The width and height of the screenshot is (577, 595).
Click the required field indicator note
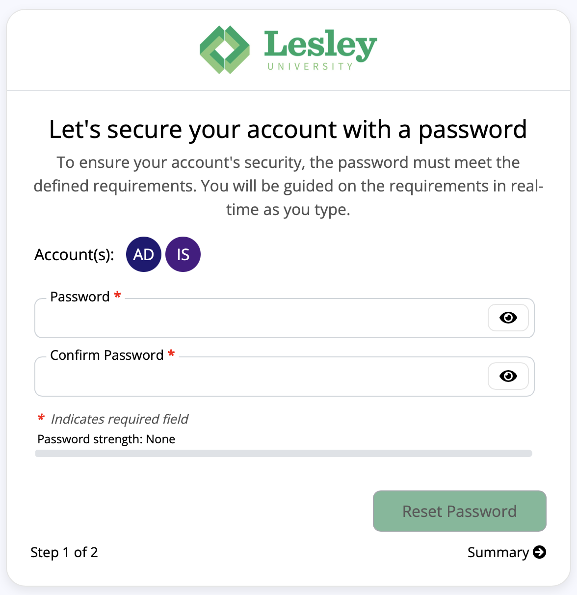click(x=113, y=419)
